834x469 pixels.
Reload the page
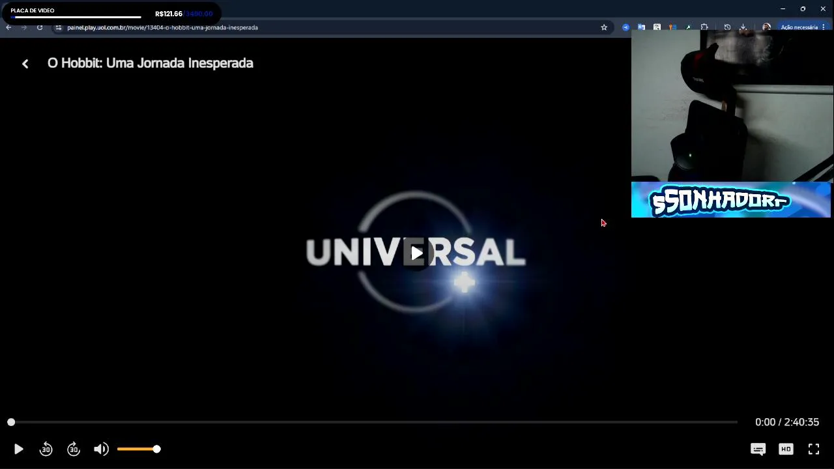pos(40,27)
